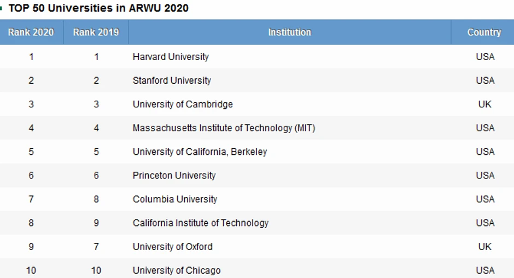Select University of California, Berkeley

[x=200, y=152]
